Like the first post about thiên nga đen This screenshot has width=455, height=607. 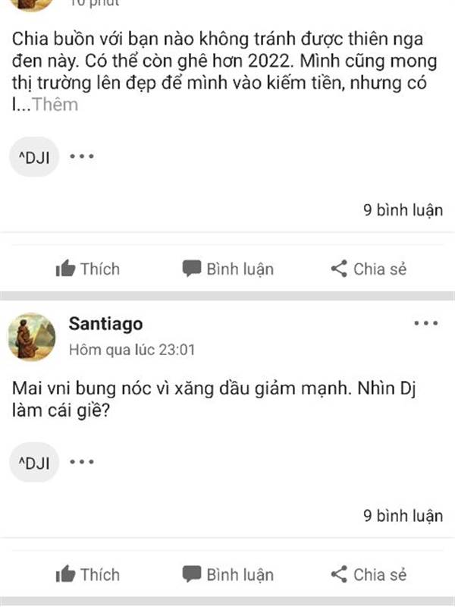click(88, 269)
